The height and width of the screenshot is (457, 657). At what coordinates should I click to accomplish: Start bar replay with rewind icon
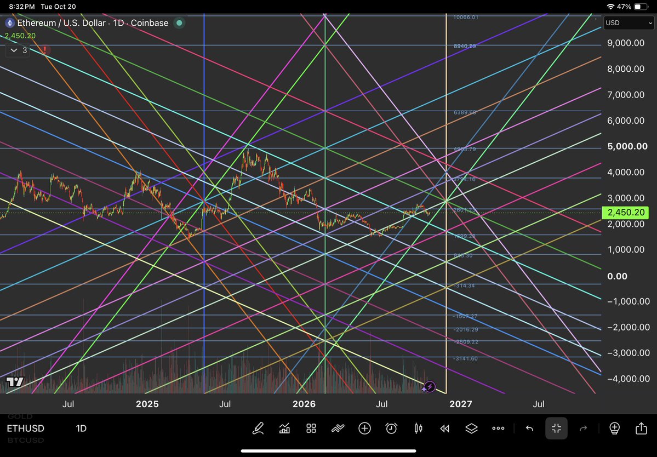pos(444,428)
